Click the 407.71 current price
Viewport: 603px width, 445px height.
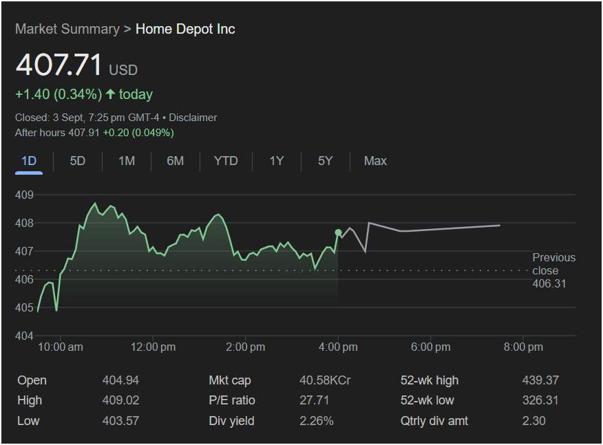point(59,65)
